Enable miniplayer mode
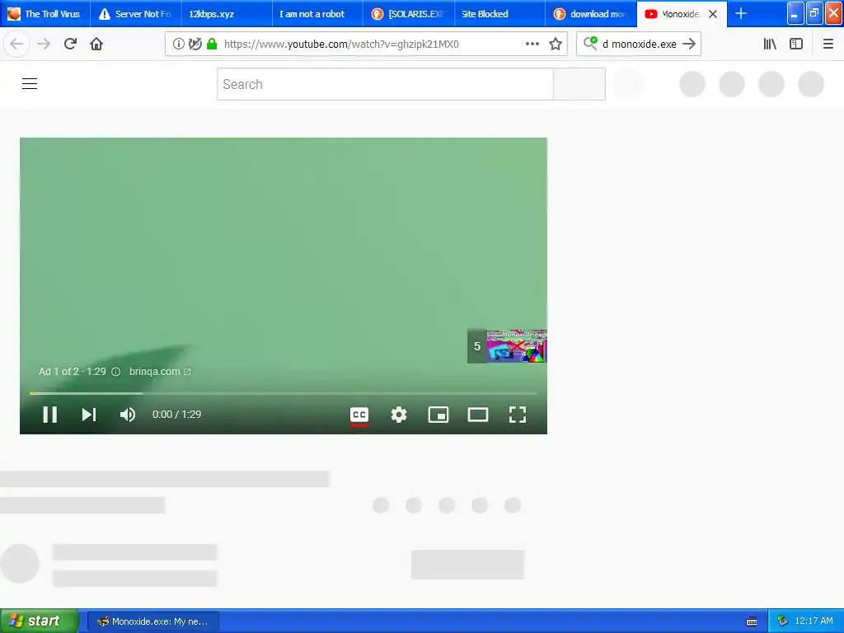The width and height of the screenshot is (844, 633). [x=438, y=415]
